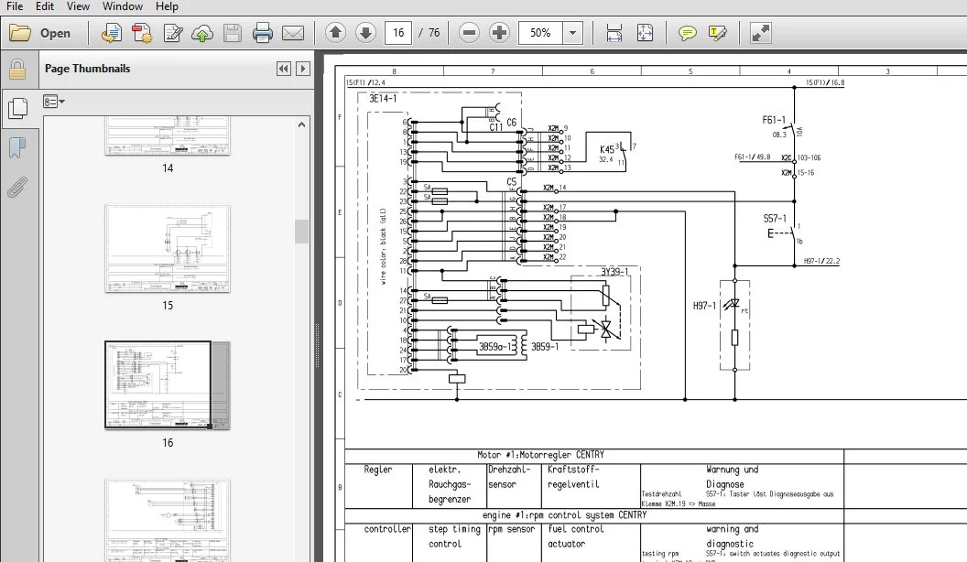Screen dimensions: 967x562
Task: Click the 'Motor #1:Motorregler CENTRY' heading
Action: click(x=541, y=455)
